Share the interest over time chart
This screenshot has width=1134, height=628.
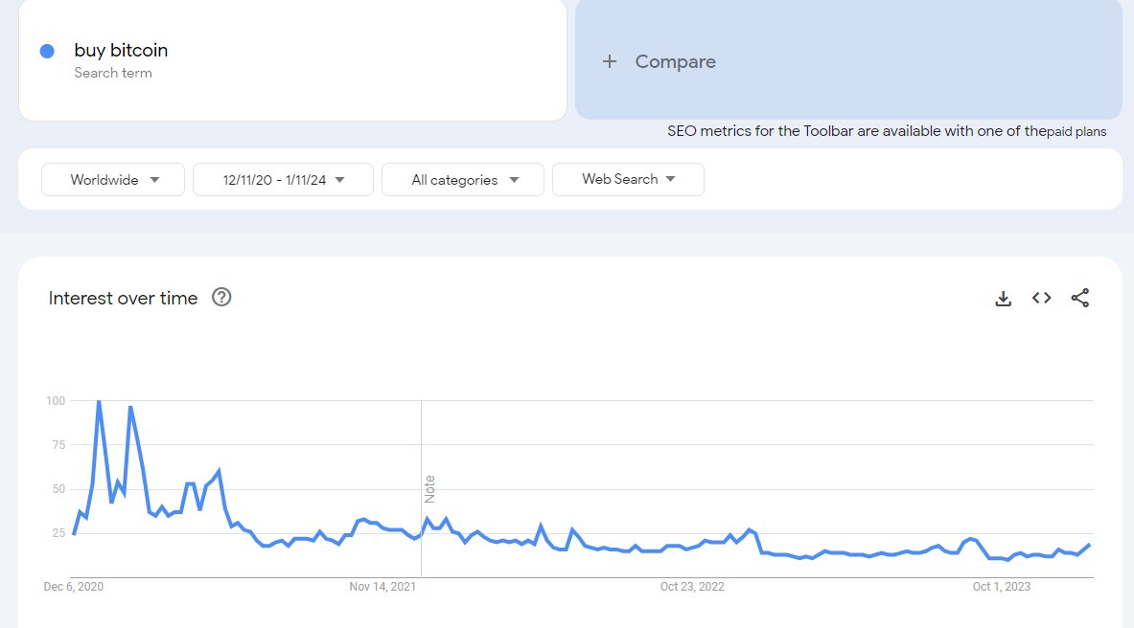pyautogui.click(x=1080, y=299)
